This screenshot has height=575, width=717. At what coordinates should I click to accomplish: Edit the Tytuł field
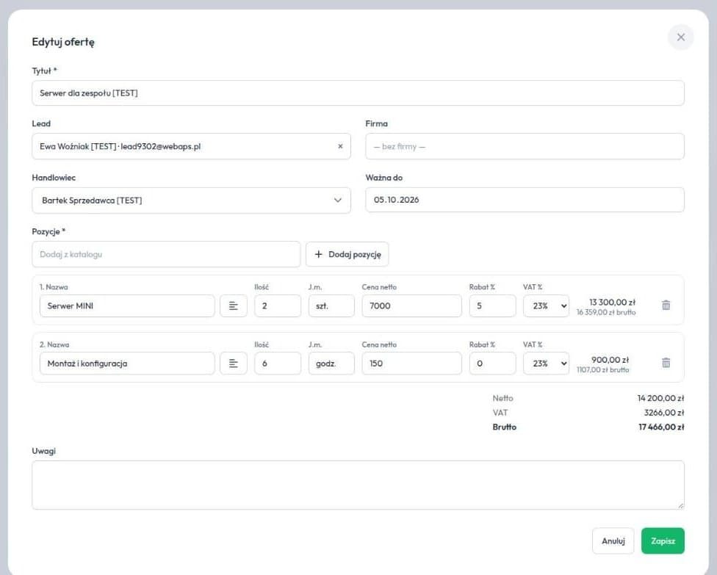pos(358,93)
